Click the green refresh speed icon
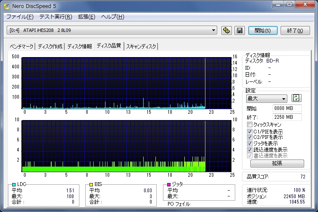Image resolution: width=318 pixels, height=212 pixels. (x=297, y=98)
